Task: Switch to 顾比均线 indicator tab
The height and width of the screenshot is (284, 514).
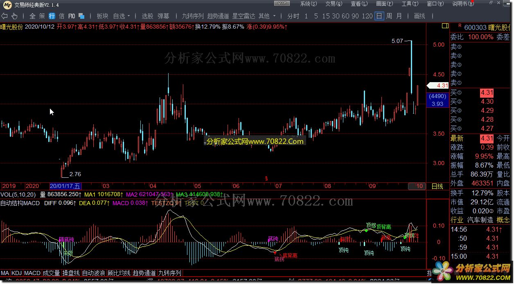Action: (x=119, y=273)
